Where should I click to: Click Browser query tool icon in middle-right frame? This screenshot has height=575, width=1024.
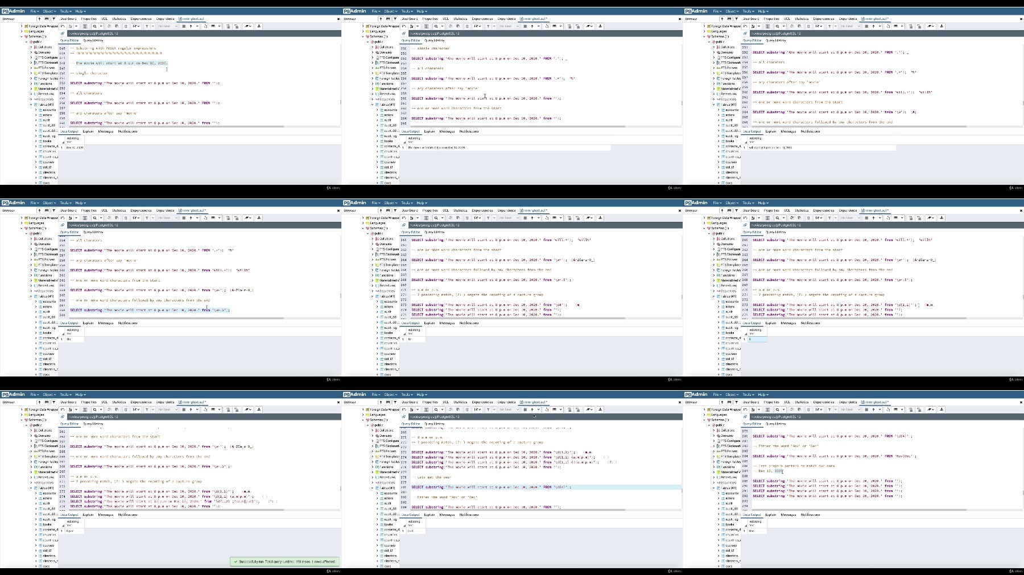click(722, 210)
